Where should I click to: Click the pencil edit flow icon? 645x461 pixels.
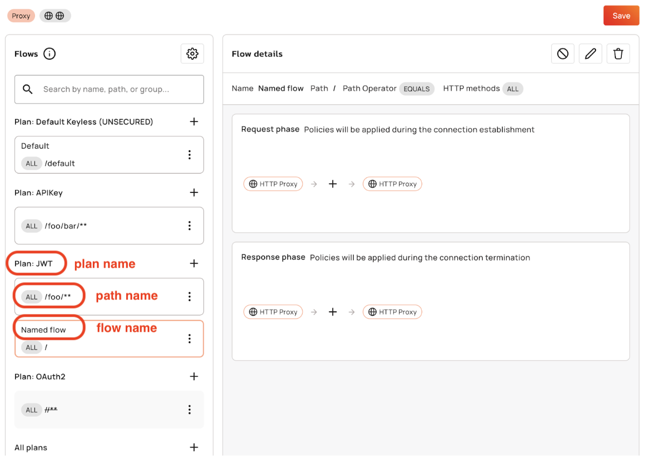tap(591, 54)
